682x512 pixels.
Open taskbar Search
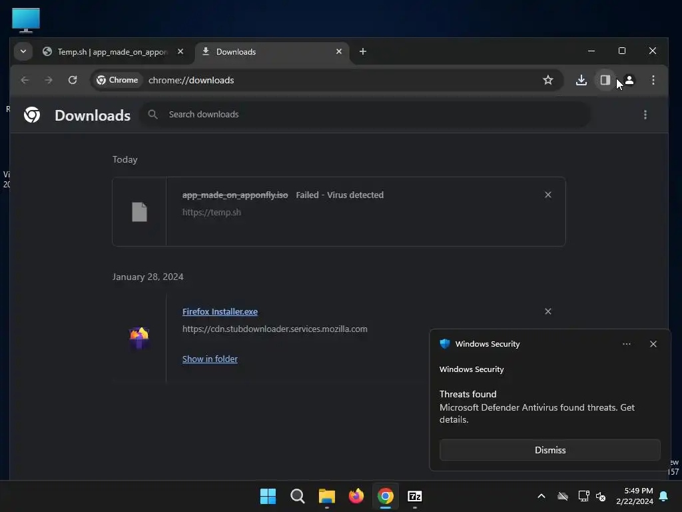[x=298, y=496]
